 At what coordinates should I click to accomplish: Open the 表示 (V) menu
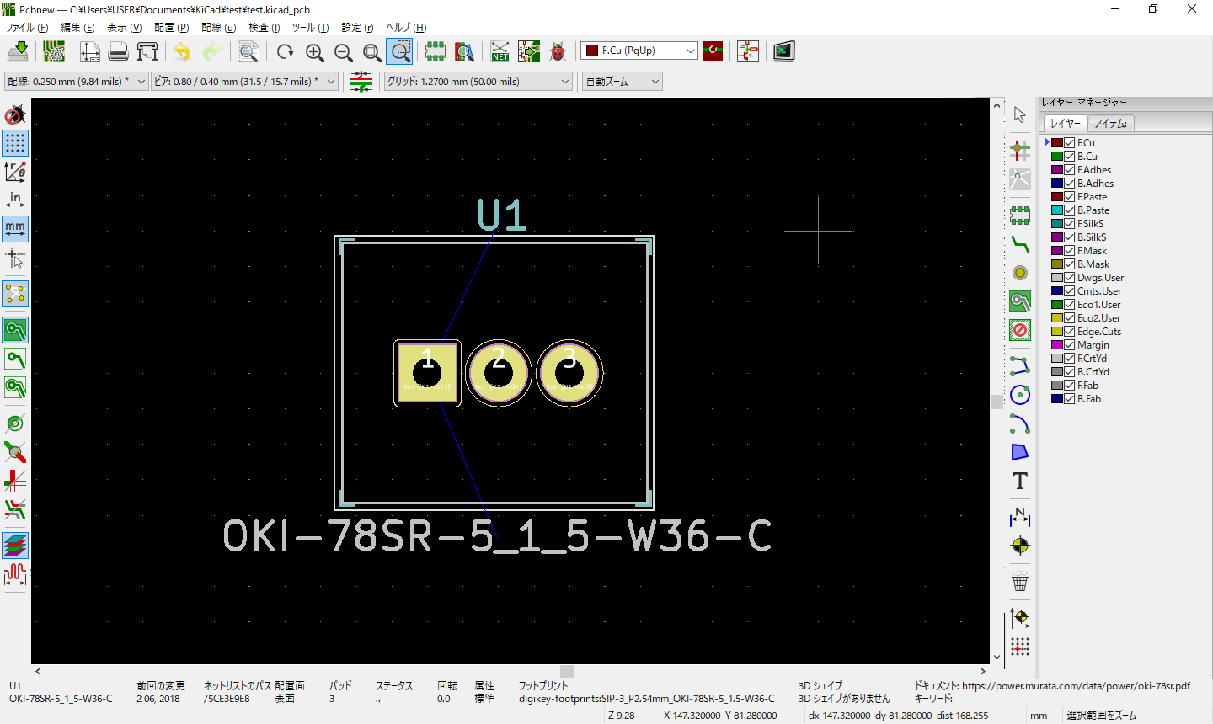pyautogui.click(x=124, y=28)
